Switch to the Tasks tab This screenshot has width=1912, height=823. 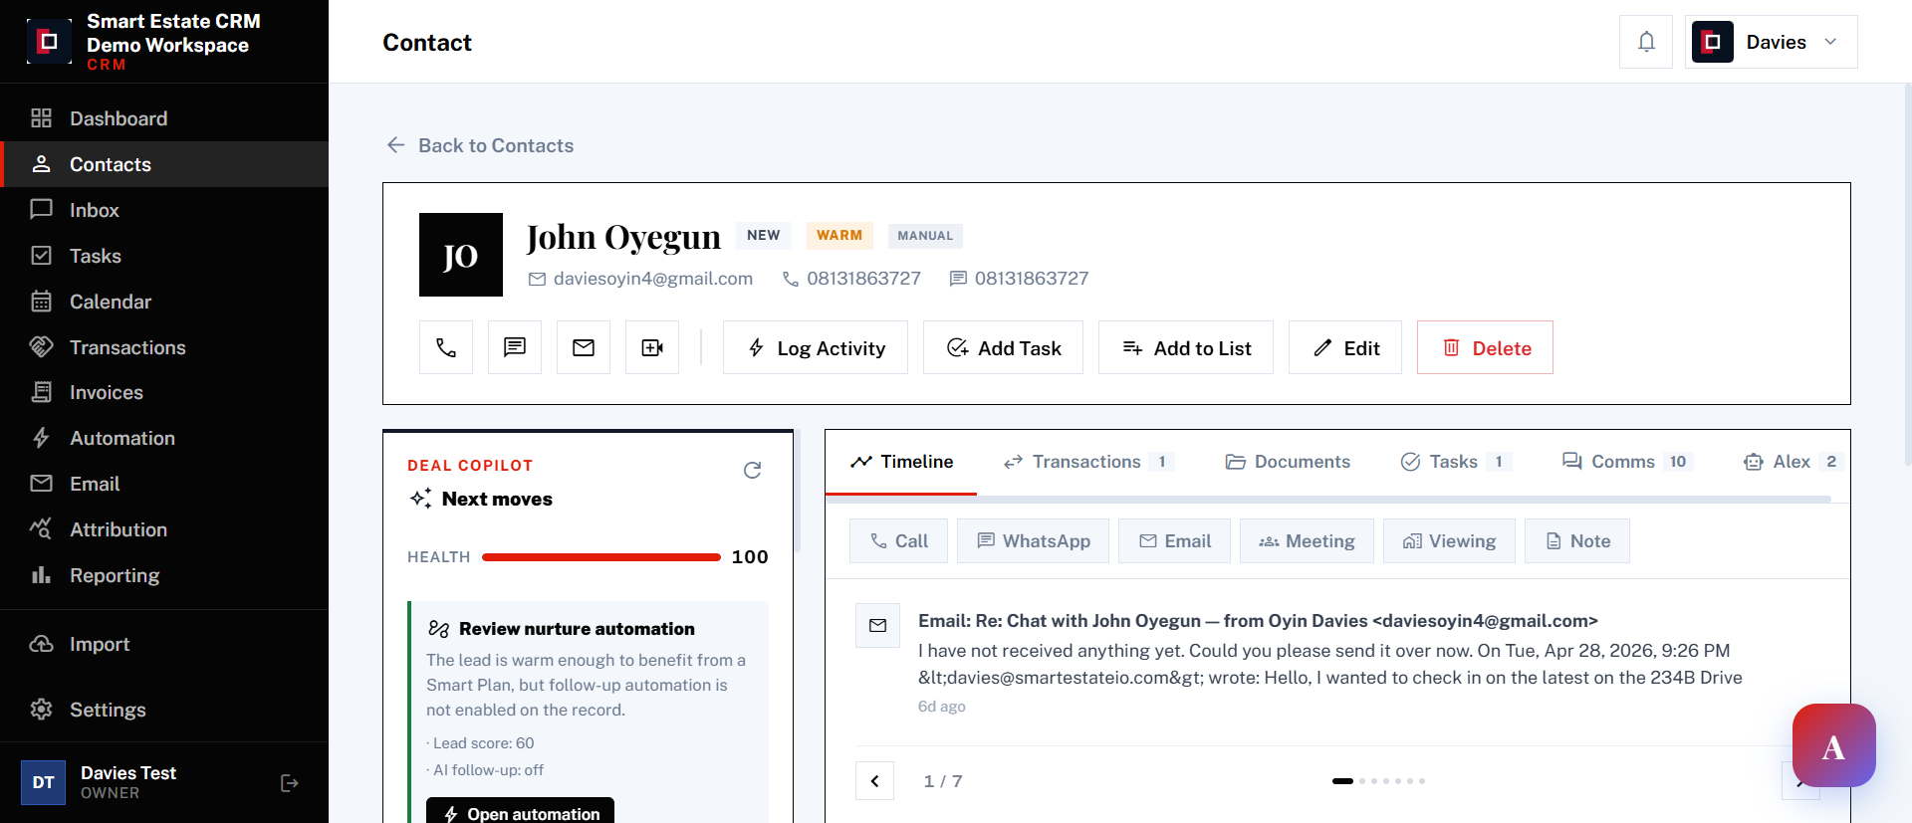tap(1455, 462)
